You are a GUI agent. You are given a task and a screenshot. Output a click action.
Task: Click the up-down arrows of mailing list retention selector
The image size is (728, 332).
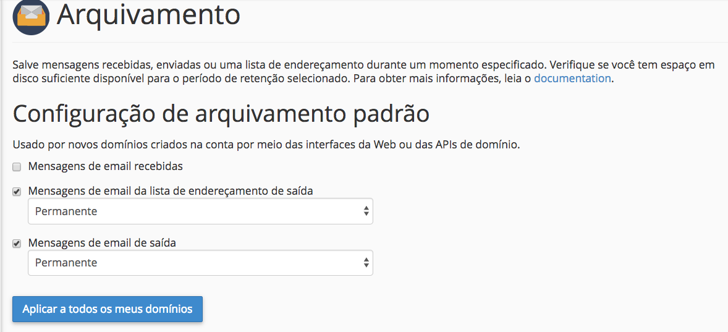coord(366,211)
